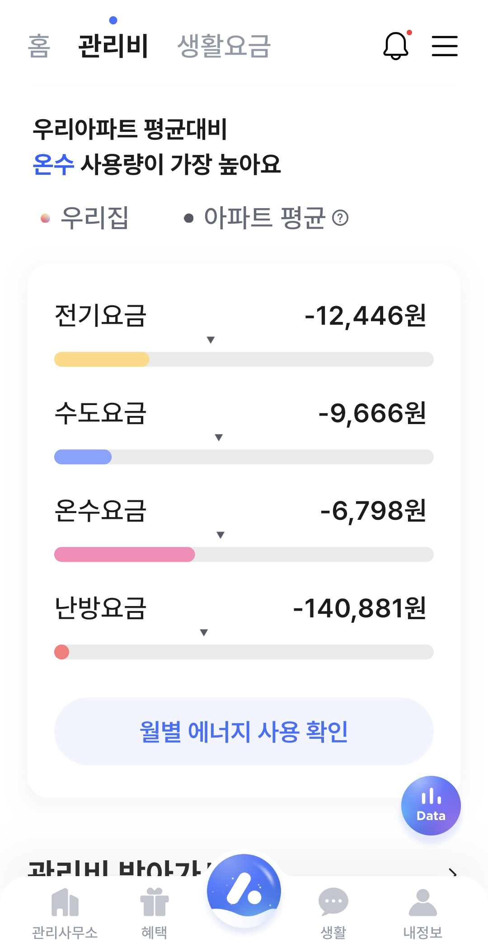Open 내정보 profile in navigation
This screenshot has width=488, height=952.
point(422,913)
